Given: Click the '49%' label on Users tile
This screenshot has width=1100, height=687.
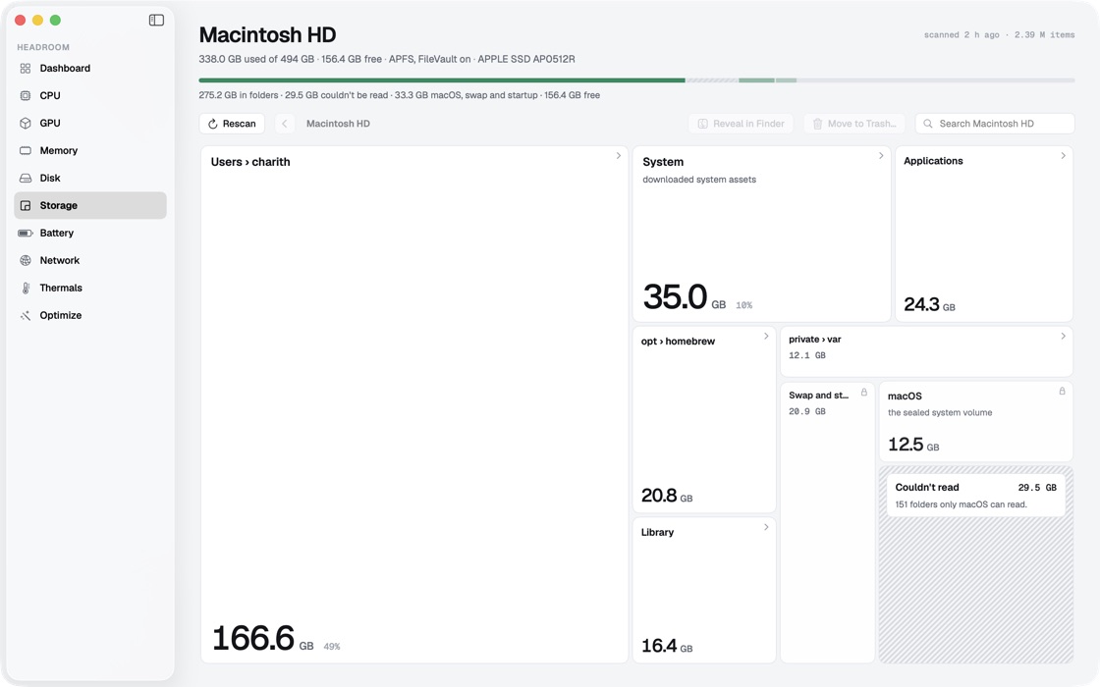Looking at the screenshot, I should pos(332,647).
